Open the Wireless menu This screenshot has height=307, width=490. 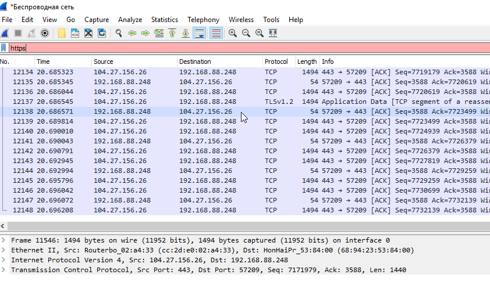coord(241,20)
